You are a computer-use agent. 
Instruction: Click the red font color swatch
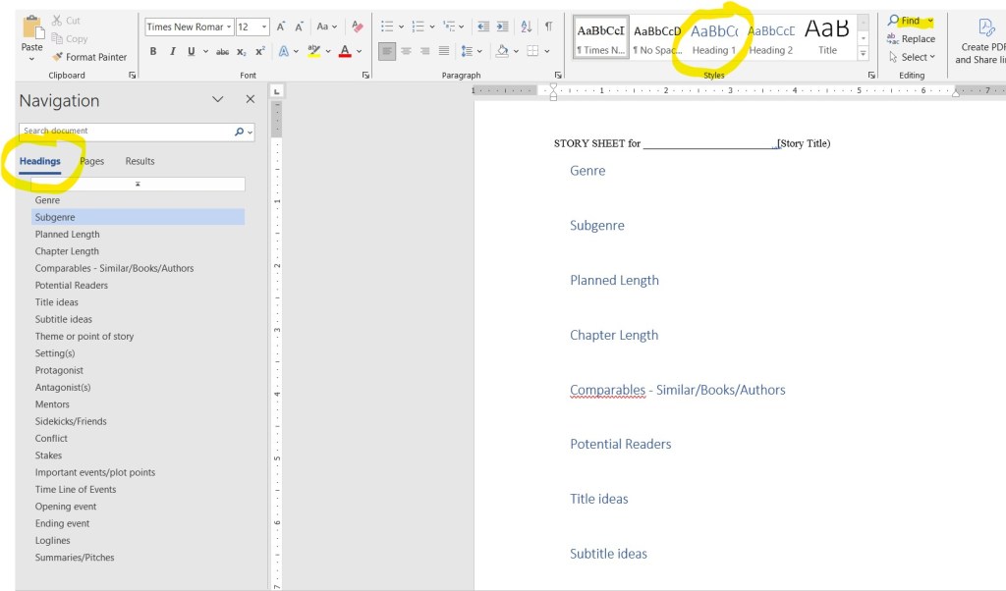pos(345,51)
